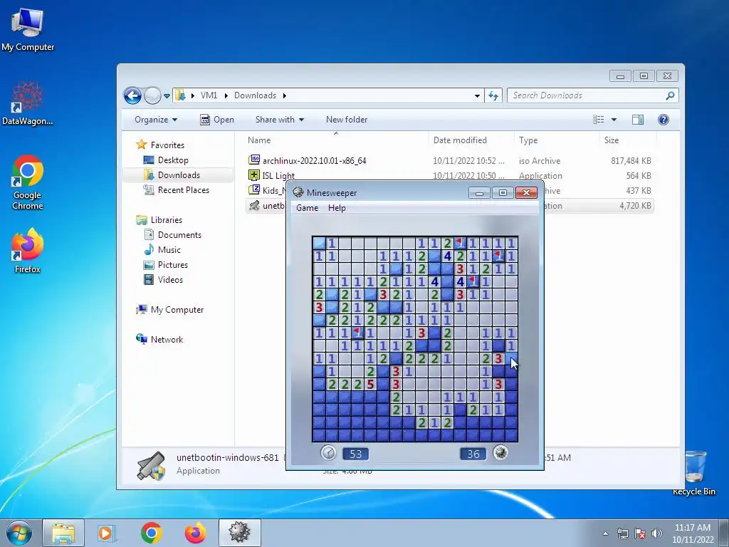This screenshot has height=547, width=729.
Task: Click the Search Downloads field
Action: pyautogui.click(x=592, y=95)
